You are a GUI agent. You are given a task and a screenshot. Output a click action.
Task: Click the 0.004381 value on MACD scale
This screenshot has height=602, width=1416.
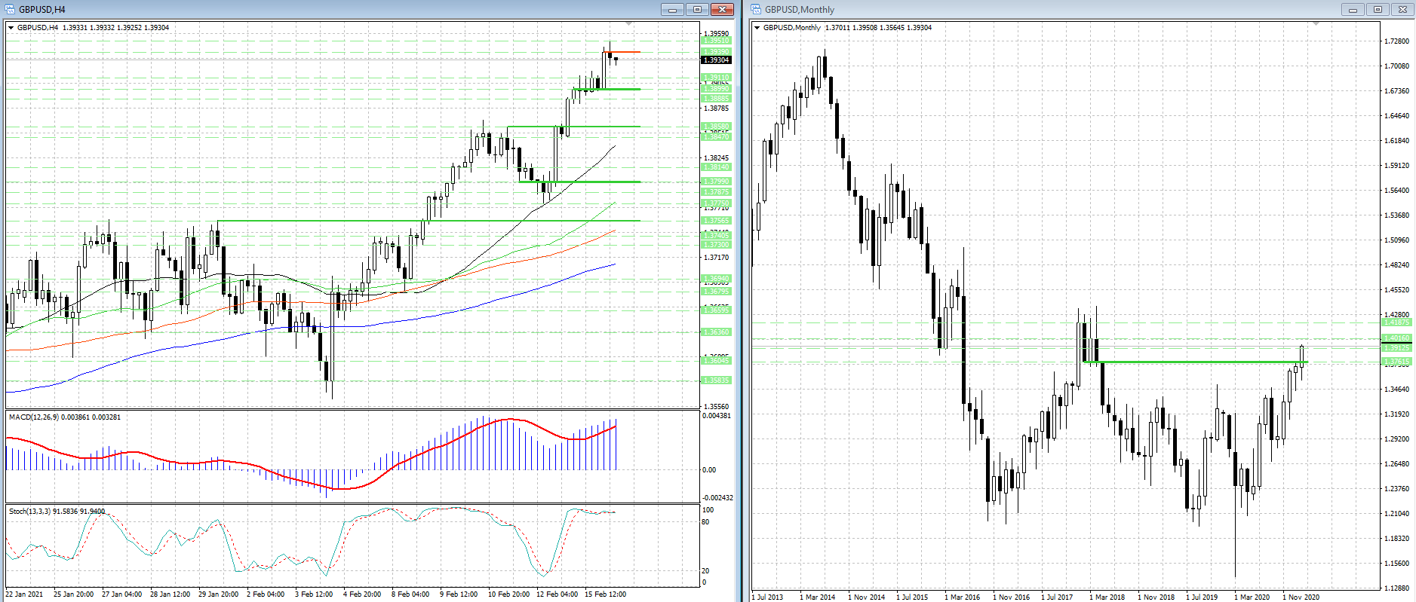click(717, 416)
